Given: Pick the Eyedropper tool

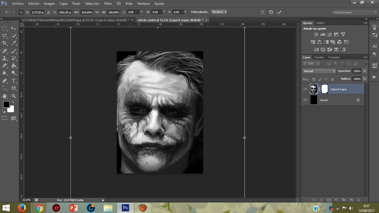Looking at the screenshot, I should click(x=14, y=43).
